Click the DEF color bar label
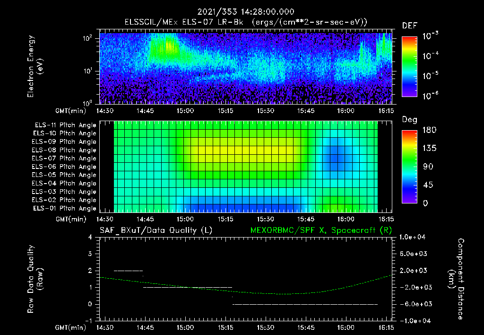Image resolution: width=484 pixels, height=335 pixels. 410,26
